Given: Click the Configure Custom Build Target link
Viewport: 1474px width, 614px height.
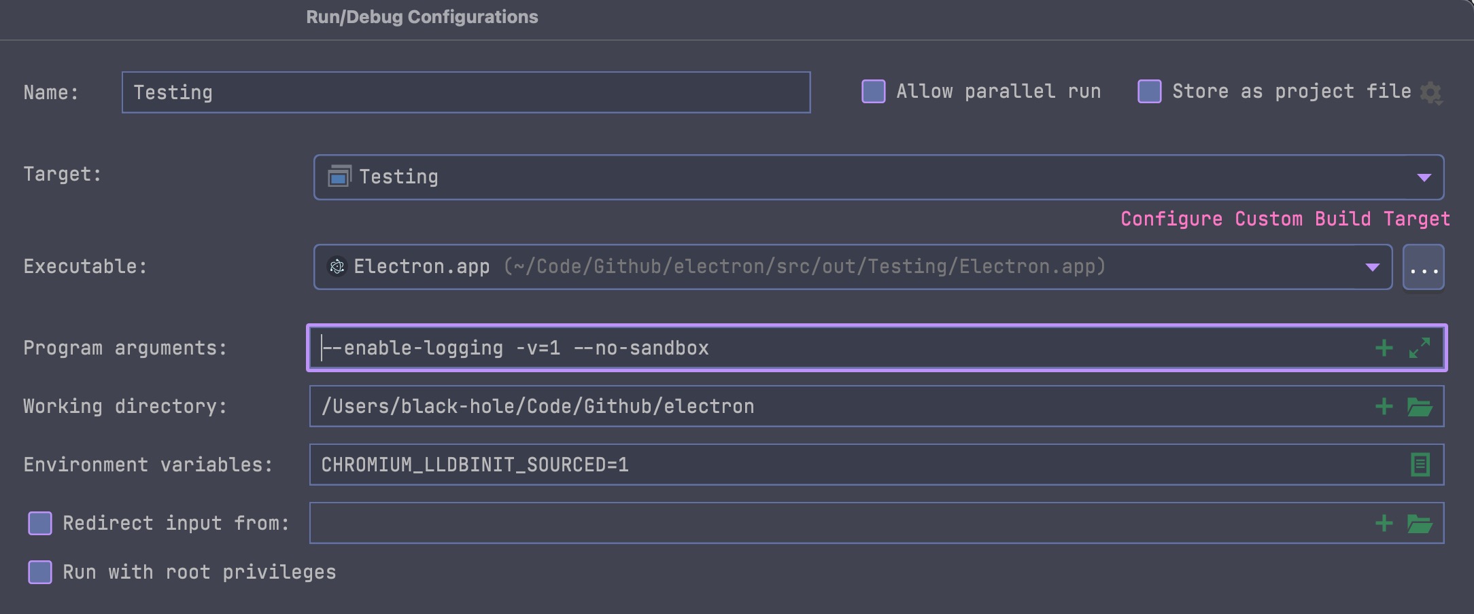Looking at the screenshot, I should [1284, 218].
